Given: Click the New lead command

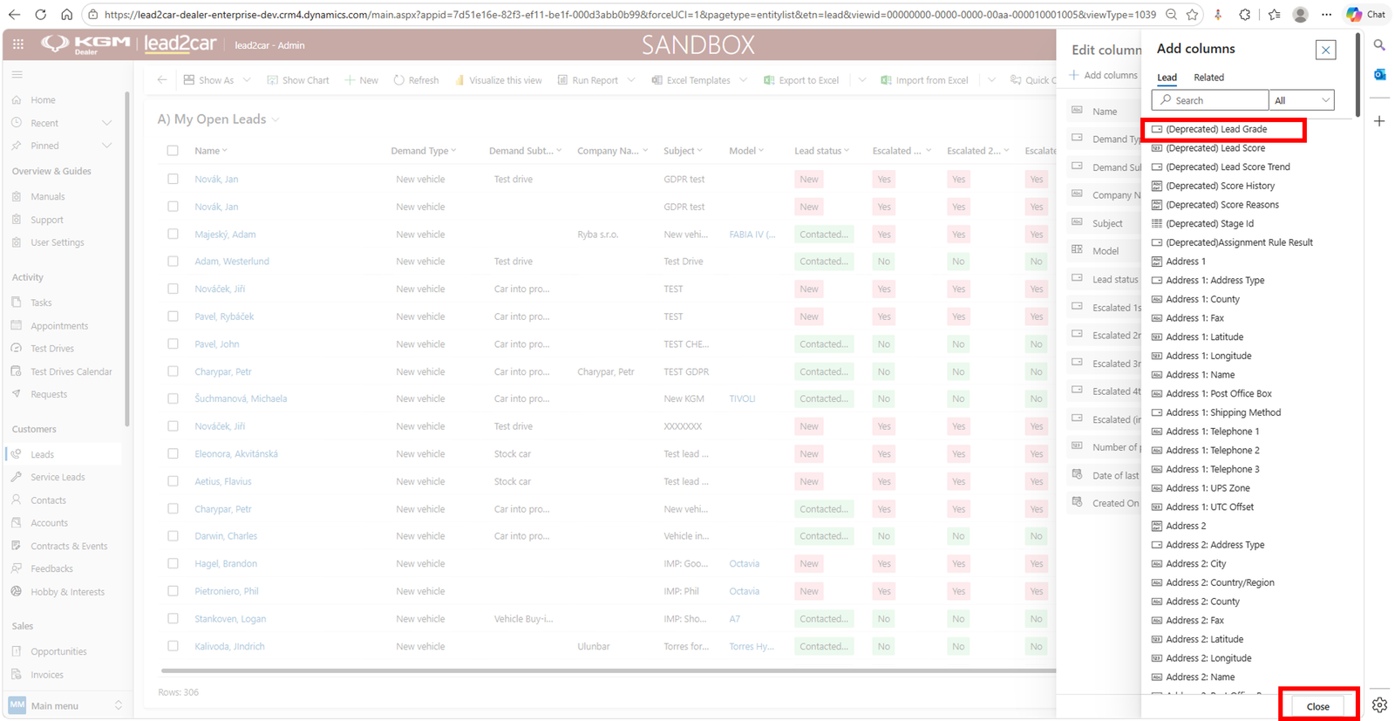Looking at the screenshot, I should tap(361, 80).
